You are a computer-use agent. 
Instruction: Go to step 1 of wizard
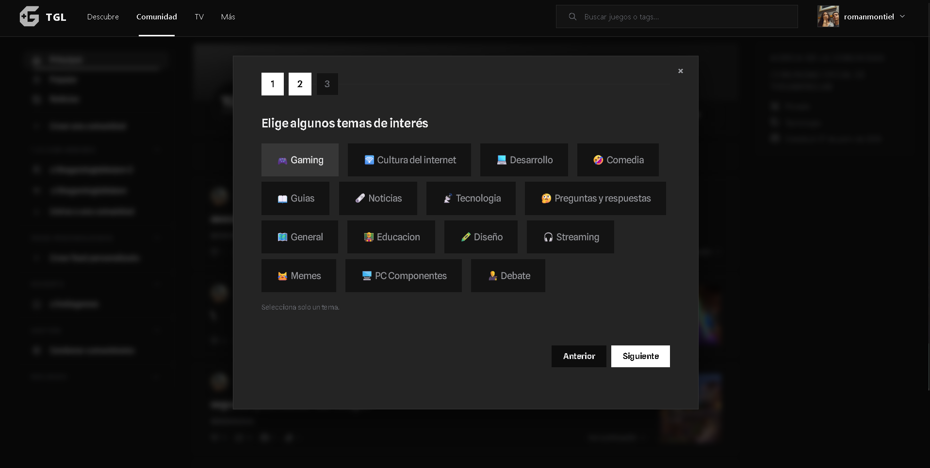273,84
